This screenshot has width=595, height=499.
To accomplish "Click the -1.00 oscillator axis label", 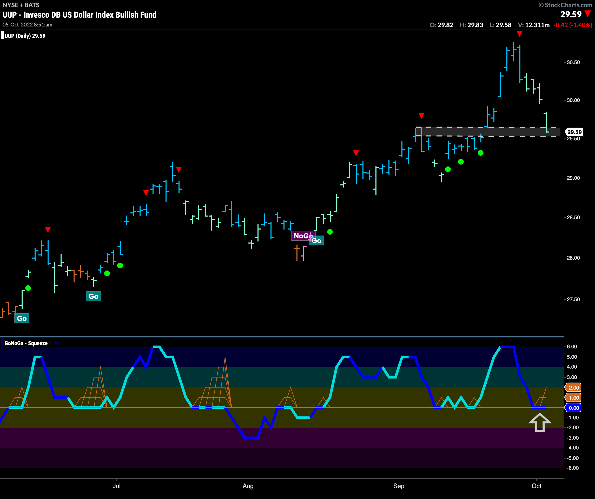I will tap(573, 418).
